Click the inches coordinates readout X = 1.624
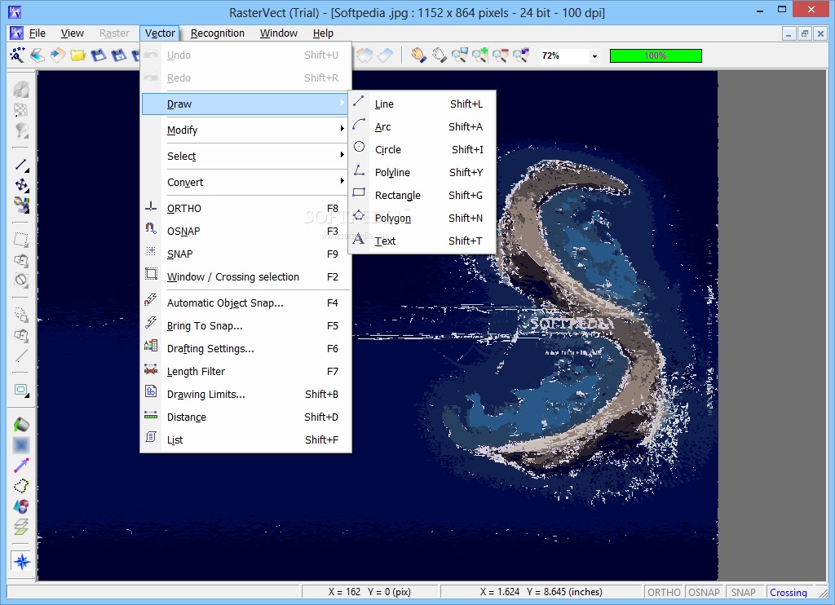 (x=541, y=592)
